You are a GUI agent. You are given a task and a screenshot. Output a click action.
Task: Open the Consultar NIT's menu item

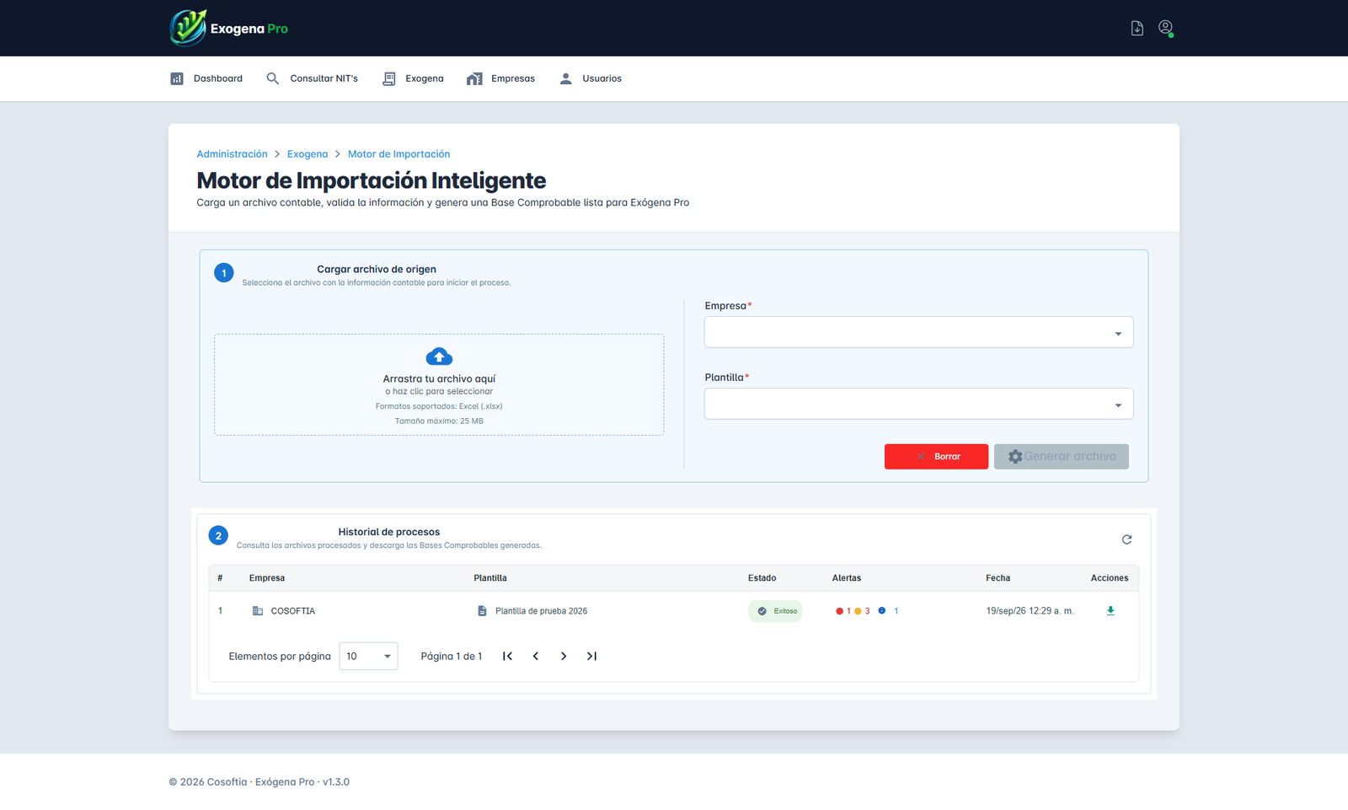tap(312, 78)
